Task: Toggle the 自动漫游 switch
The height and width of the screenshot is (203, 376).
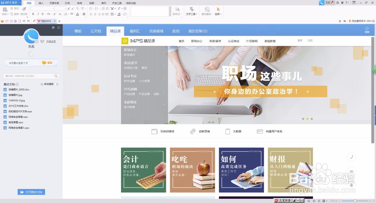Action: [x=56, y=84]
